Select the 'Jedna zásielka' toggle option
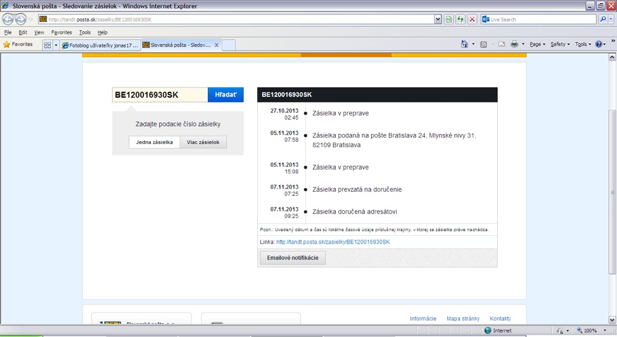 coord(154,142)
